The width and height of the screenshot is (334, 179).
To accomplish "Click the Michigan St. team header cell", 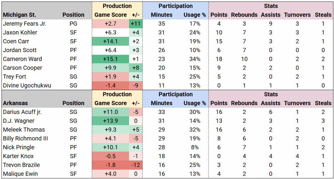I will point(20,15).
